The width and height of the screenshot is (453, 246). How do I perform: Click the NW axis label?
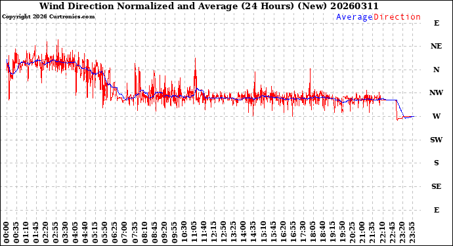pos(436,92)
